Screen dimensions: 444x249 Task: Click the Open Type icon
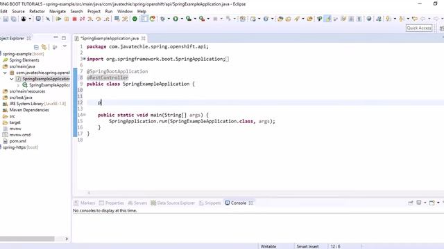point(280,19)
